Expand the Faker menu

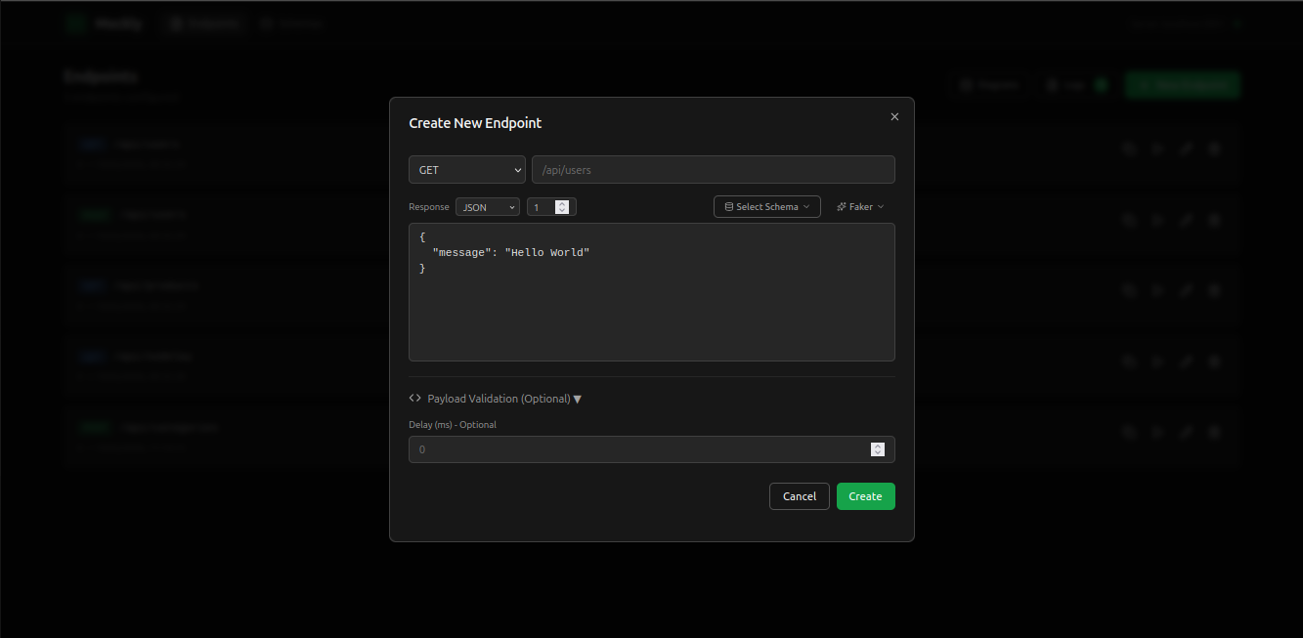(x=860, y=207)
